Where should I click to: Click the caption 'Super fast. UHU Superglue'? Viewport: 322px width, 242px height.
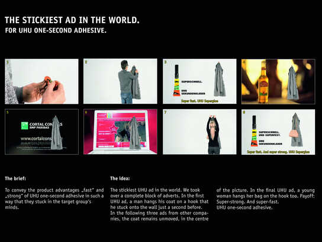coord(199,101)
